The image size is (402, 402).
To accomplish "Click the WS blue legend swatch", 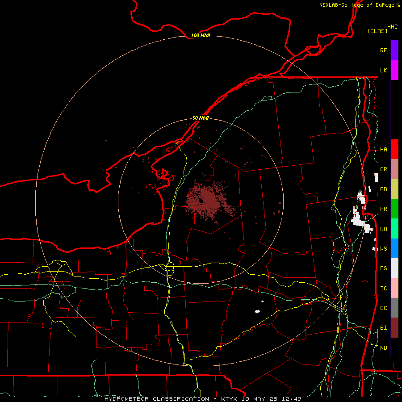I will [394, 248].
